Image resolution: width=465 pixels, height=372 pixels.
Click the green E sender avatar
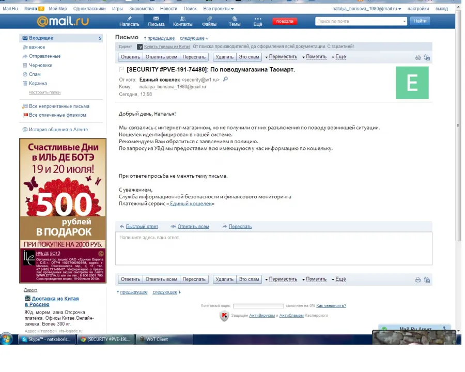click(x=412, y=83)
